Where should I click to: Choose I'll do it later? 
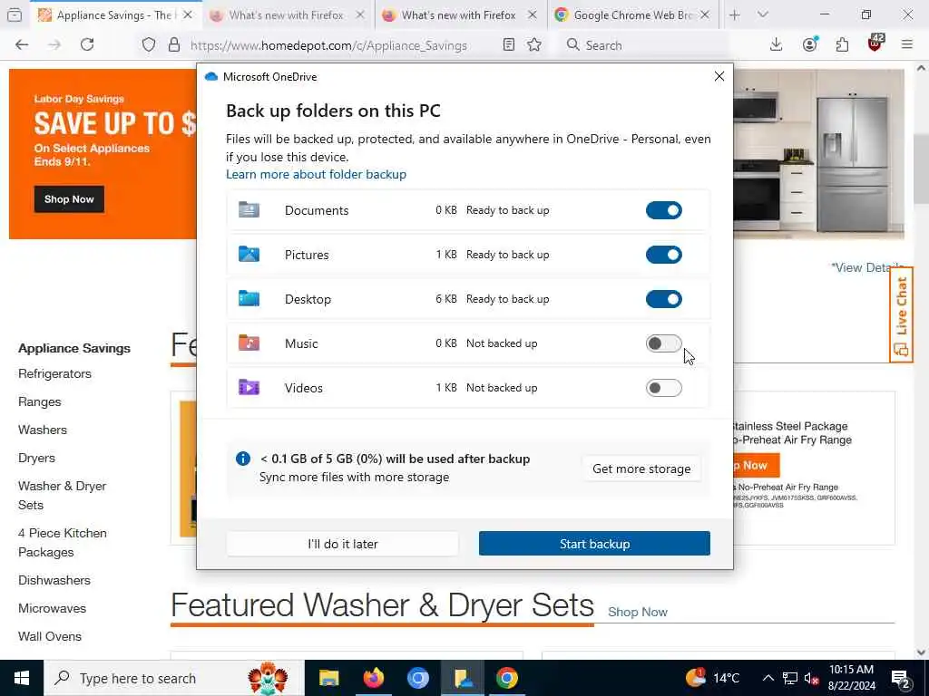pyautogui.click(x=342, y=544)
